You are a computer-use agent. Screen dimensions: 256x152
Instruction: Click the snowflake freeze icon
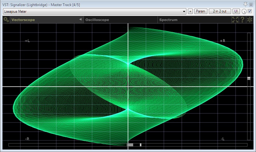(250, 20)
